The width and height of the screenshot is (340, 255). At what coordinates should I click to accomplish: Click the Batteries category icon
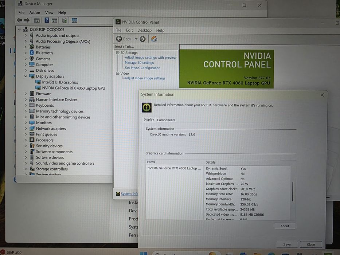32,47
